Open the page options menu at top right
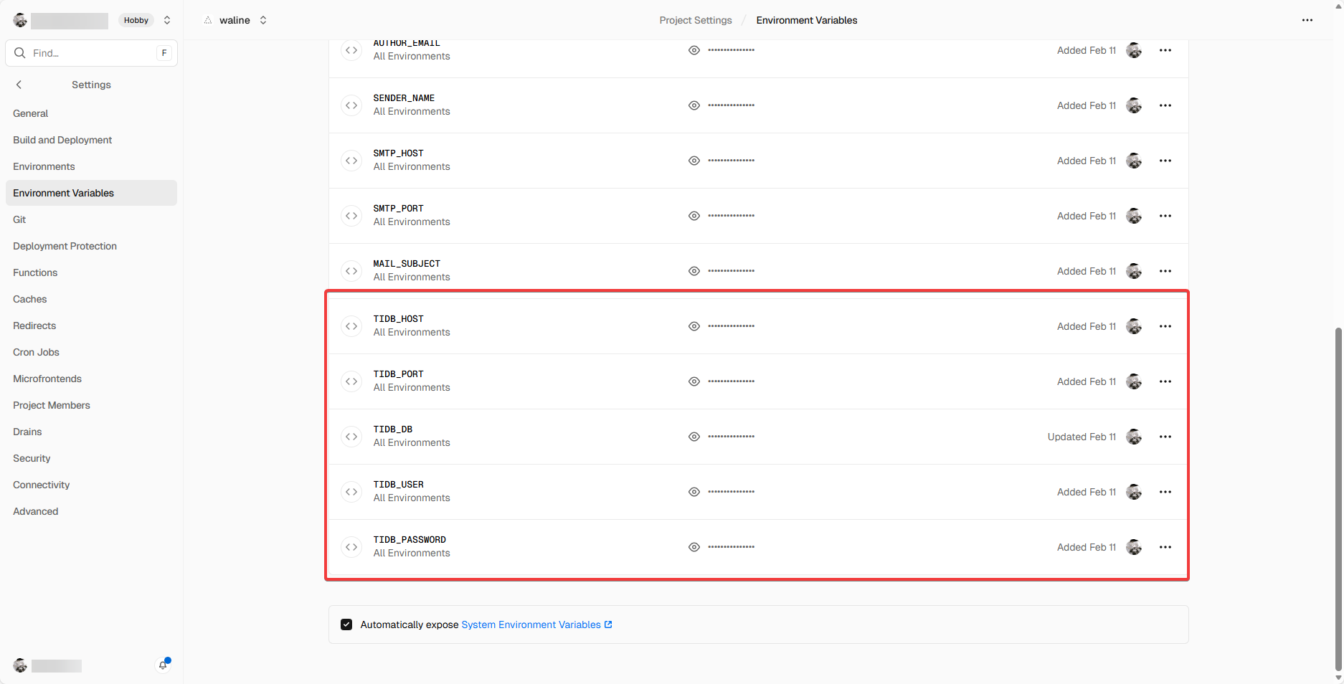 pos(1307,20)
